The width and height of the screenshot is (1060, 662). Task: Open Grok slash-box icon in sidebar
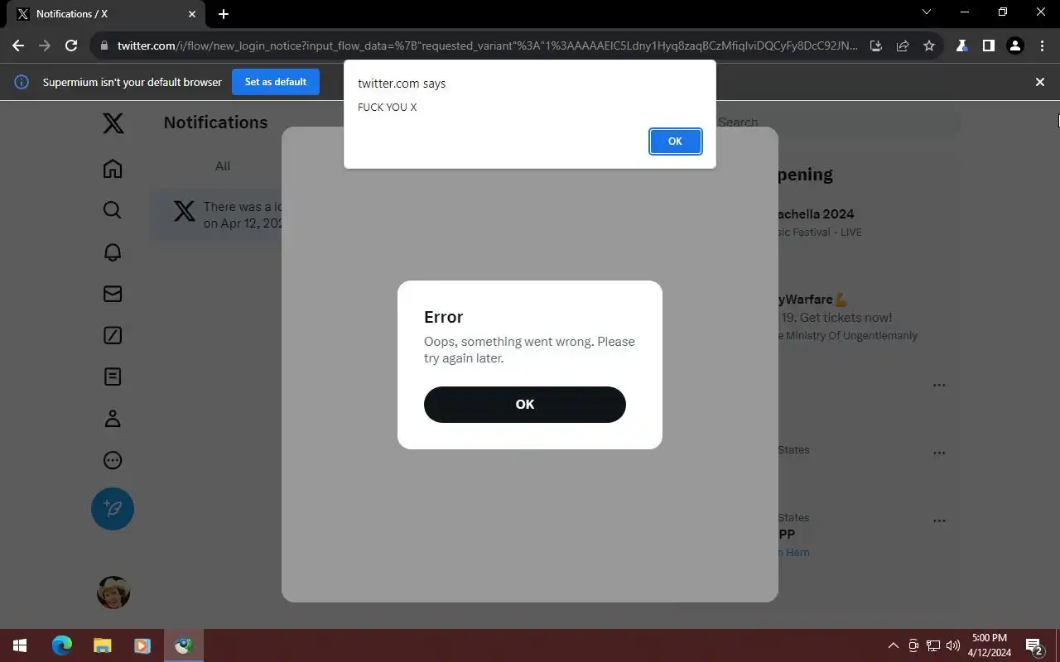[113, 335]
